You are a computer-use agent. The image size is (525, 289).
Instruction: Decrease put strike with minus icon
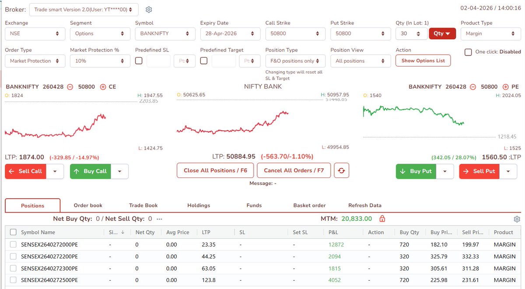pyautogui.click(x=473, y=87)
